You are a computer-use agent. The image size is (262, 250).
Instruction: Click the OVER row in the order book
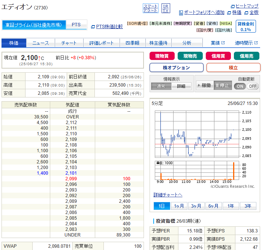click(x=73, y=117)
